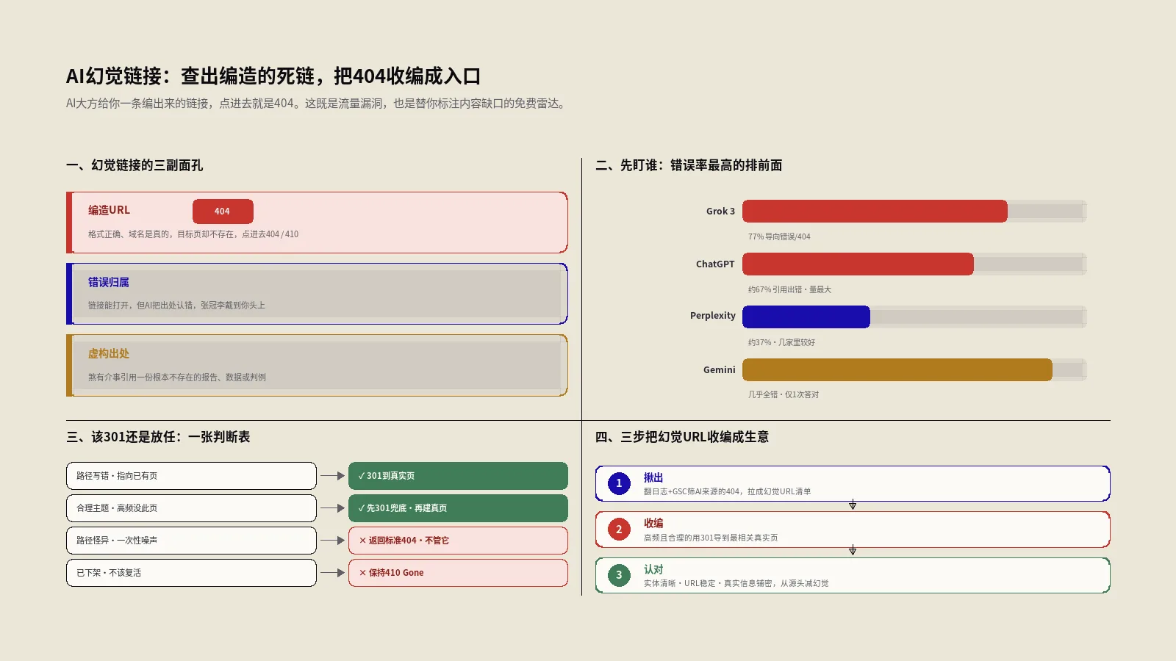Image resolution: width=1176 pixels, height=661 pixels.
Task: Click the description 煞有介事引用一份根本不存在的报告
Action: pyautogui.click(x=177, y=378)
